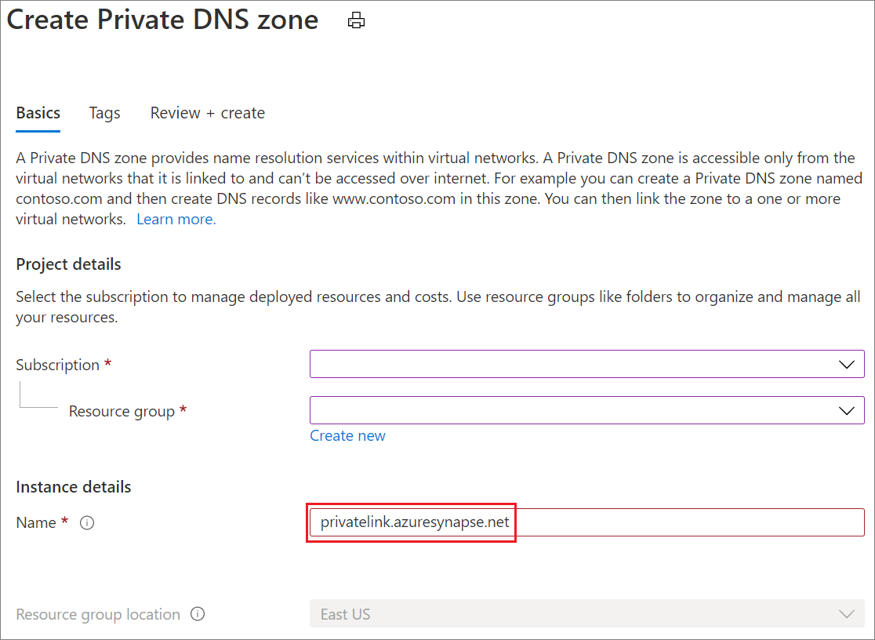Click the info icon next to Name
This screenshot has height=640, width=875.
point(86,523)
